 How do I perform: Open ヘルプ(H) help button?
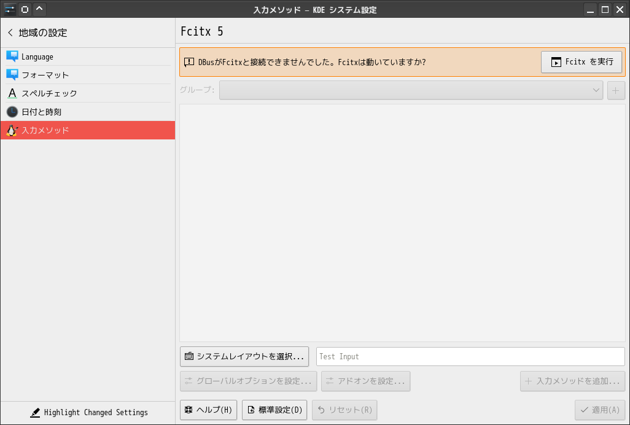point(209,410)
